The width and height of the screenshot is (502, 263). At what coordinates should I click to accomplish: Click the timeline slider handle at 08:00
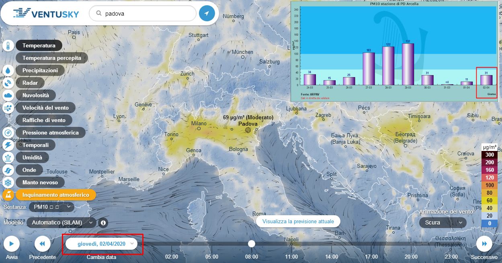pos(252,244)
